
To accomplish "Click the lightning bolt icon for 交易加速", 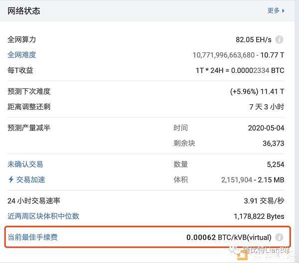I will point(11,180).
